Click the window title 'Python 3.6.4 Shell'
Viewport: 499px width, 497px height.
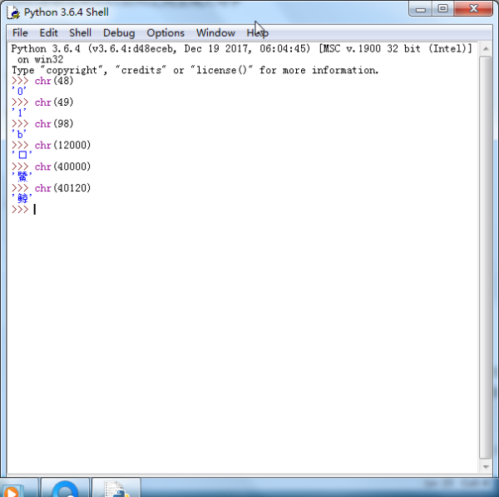click(67, 12)
